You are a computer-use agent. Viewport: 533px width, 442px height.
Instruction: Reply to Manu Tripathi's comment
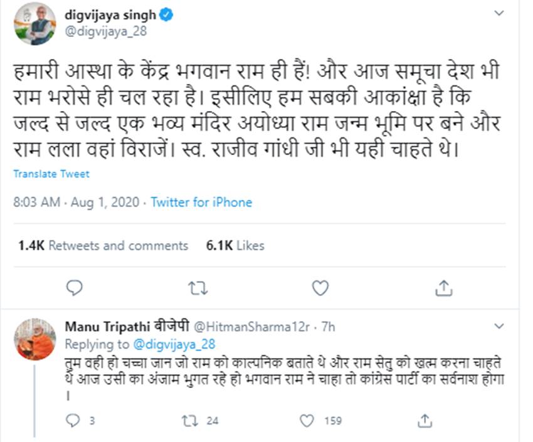click(x=74, y=420)
